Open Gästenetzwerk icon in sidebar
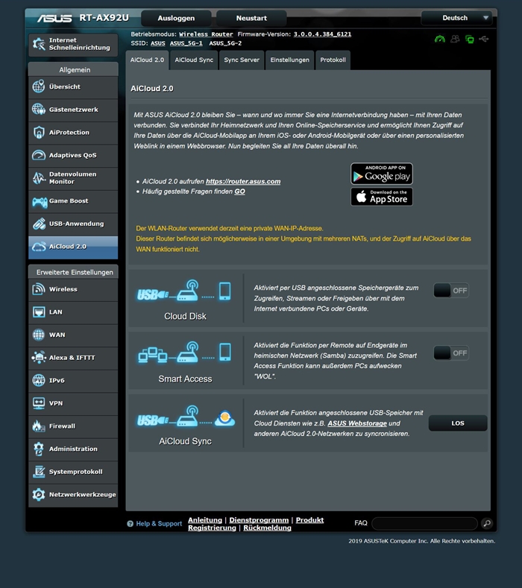The height and width of the screenshot is (588, 522). pyautogui.click(x=39, y=110)
